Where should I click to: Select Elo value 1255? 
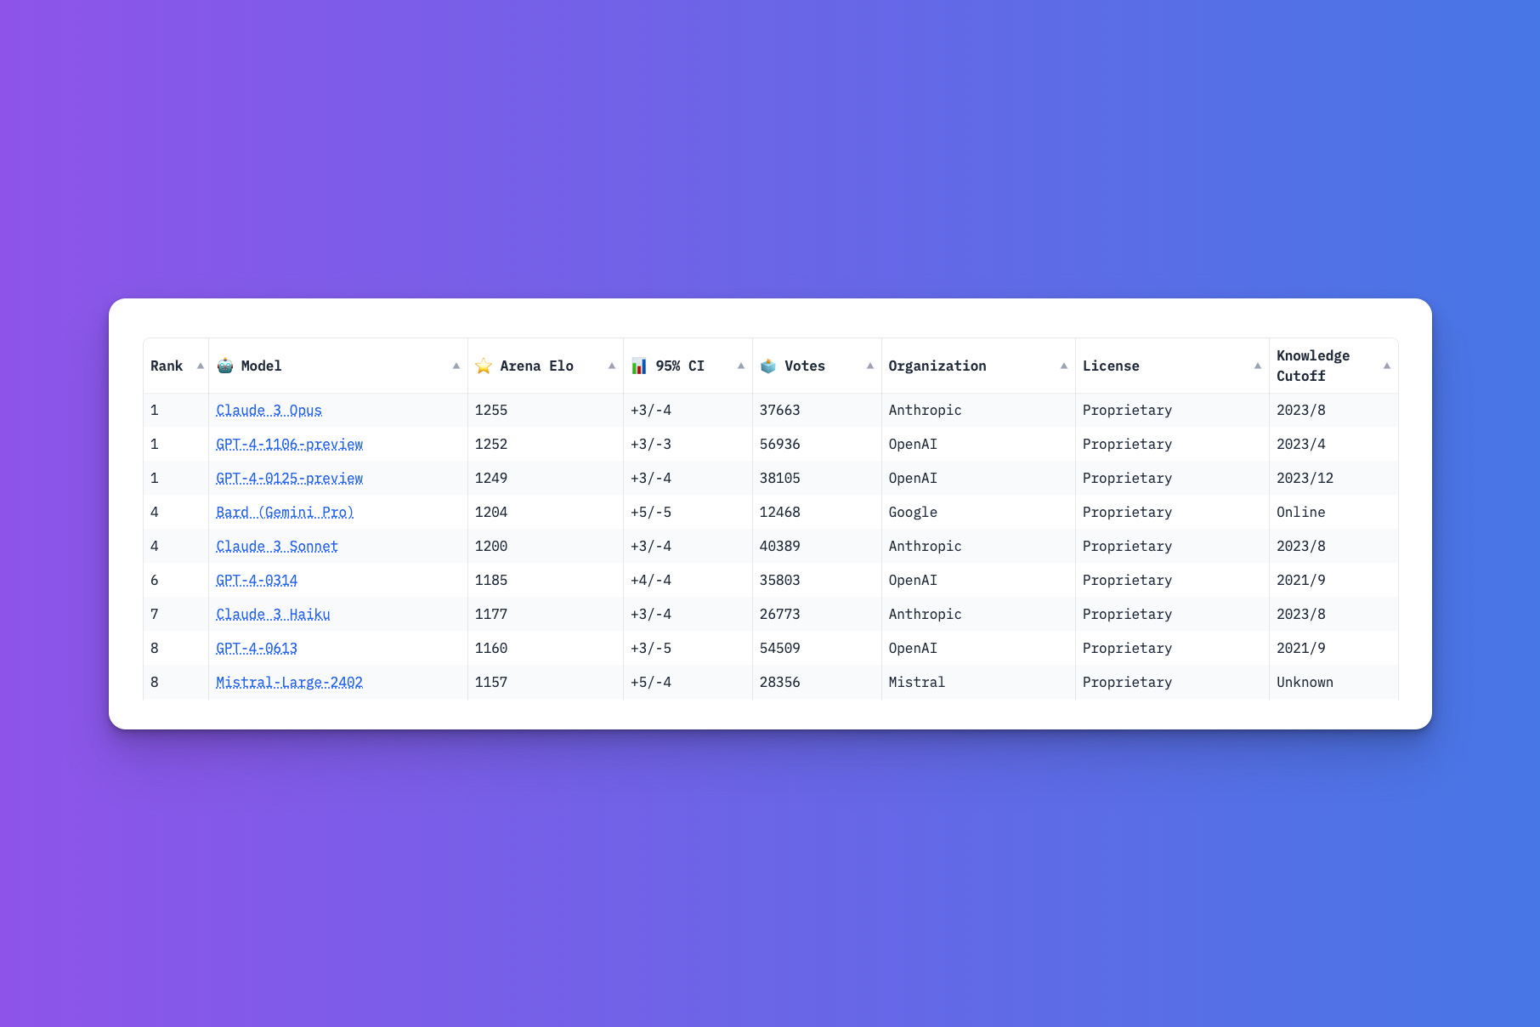coord(491,410)
